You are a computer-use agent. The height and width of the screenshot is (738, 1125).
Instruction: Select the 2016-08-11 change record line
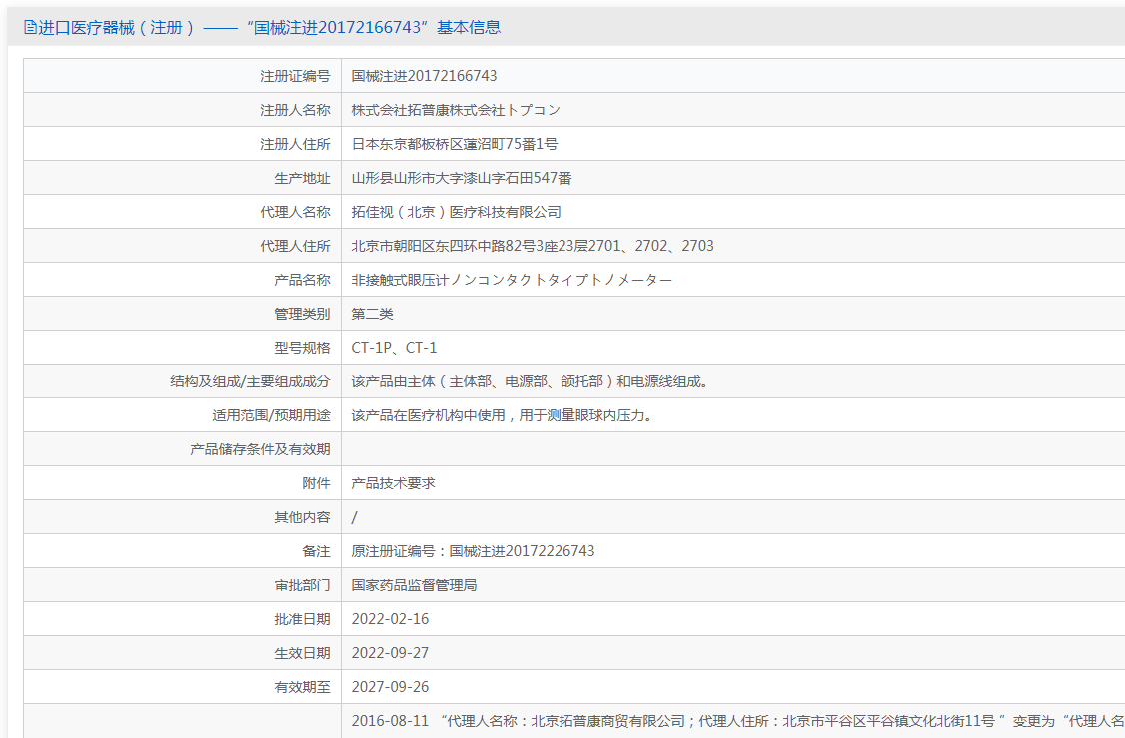pyautogui.click(x=737, y=721)
